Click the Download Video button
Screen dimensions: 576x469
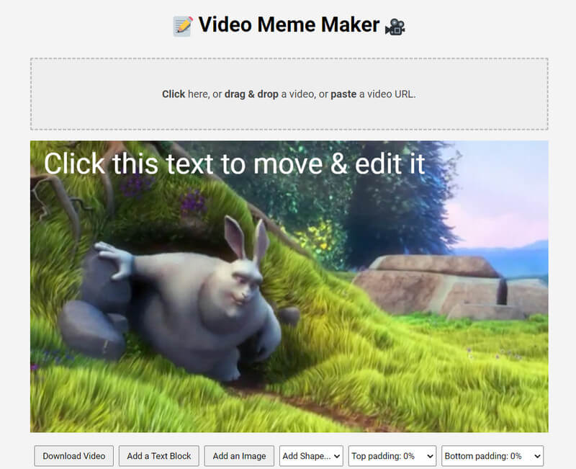tap(74, 456)
